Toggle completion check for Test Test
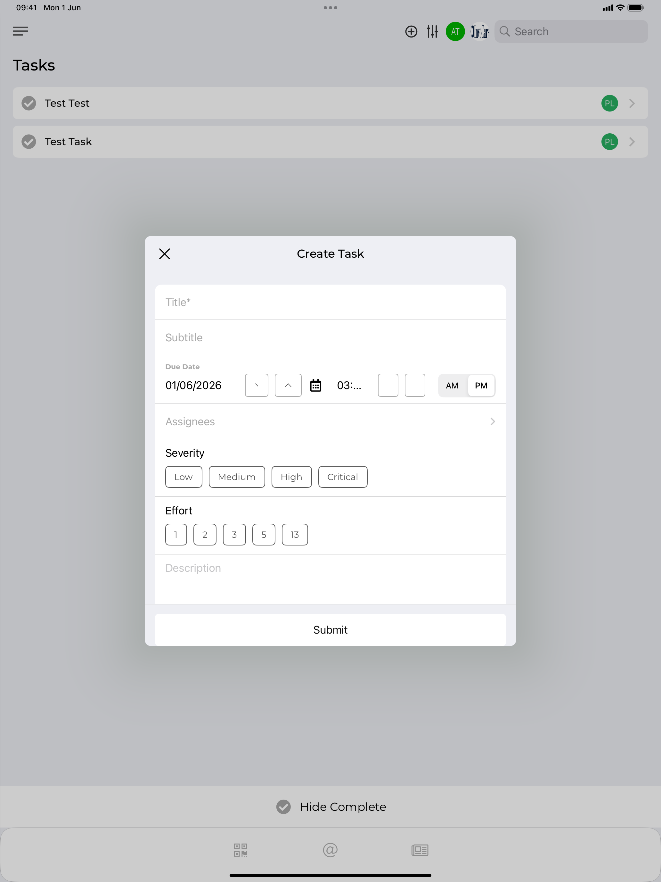Viewport: 661px width, 882px height. (29, 103)
